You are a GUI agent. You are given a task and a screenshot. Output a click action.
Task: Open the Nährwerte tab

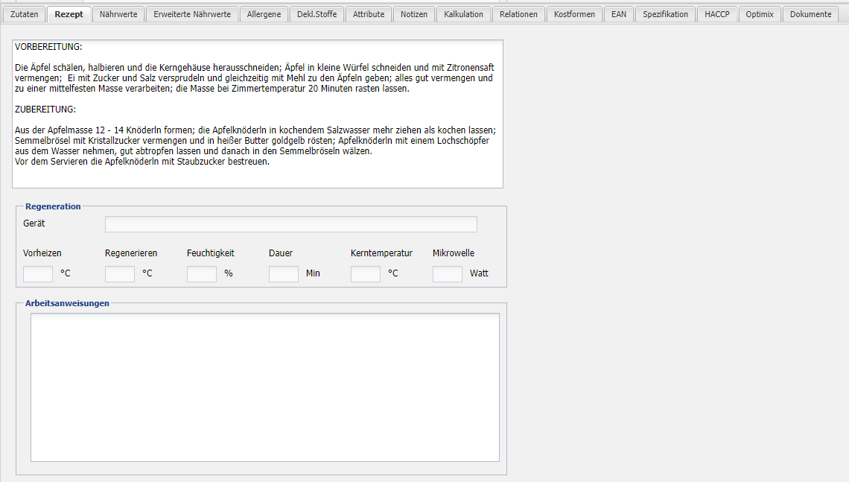(118, 14)
